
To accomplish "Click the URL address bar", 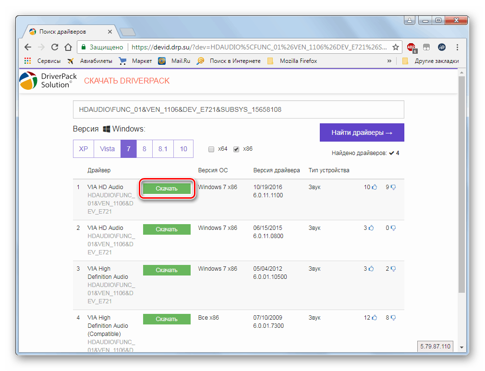I will pyautogui.click(x=259, y=47).
